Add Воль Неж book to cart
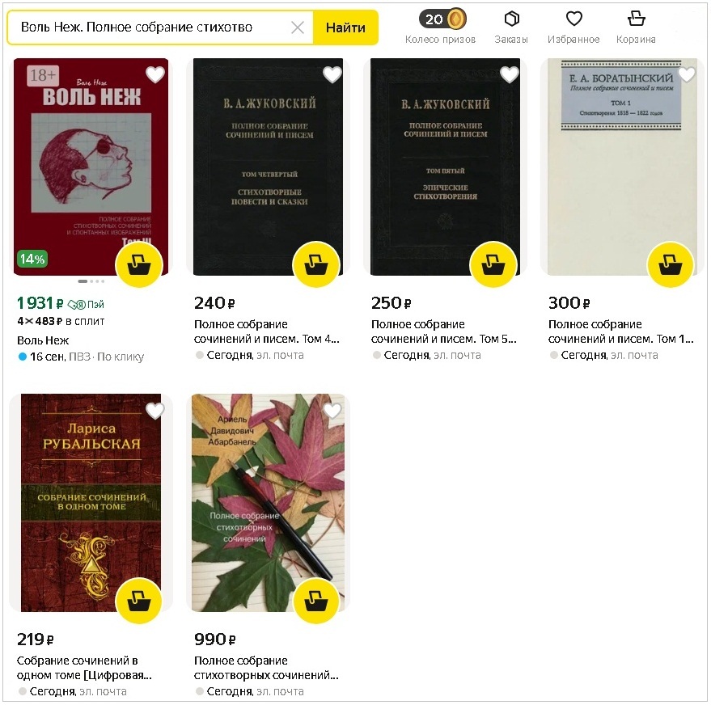Viewport: 711px width, 705px height. [x=139, y=264]
